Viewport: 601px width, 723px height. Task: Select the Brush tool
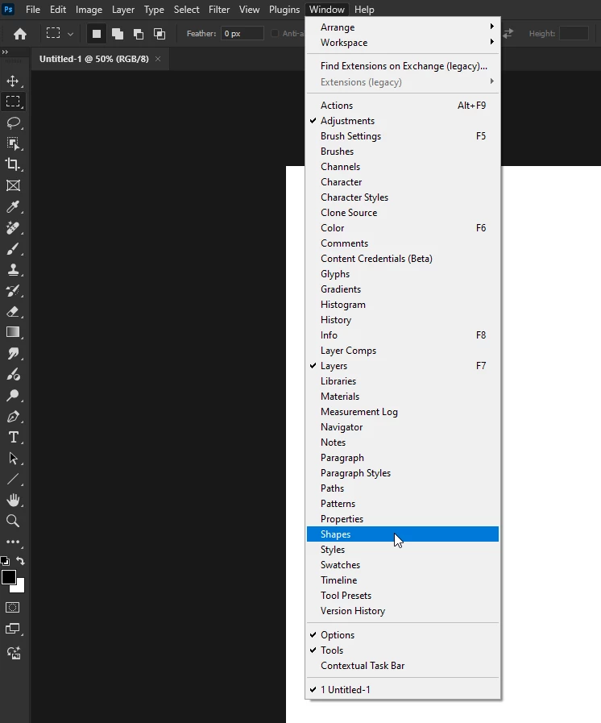click(x=13, y=249)
